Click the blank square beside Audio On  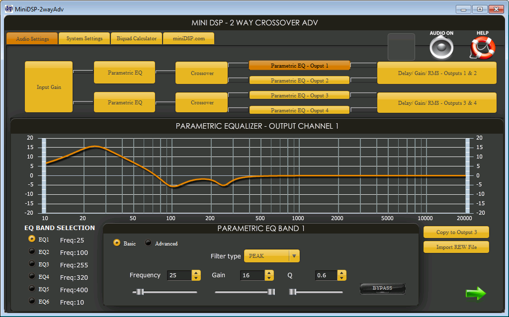401,47
